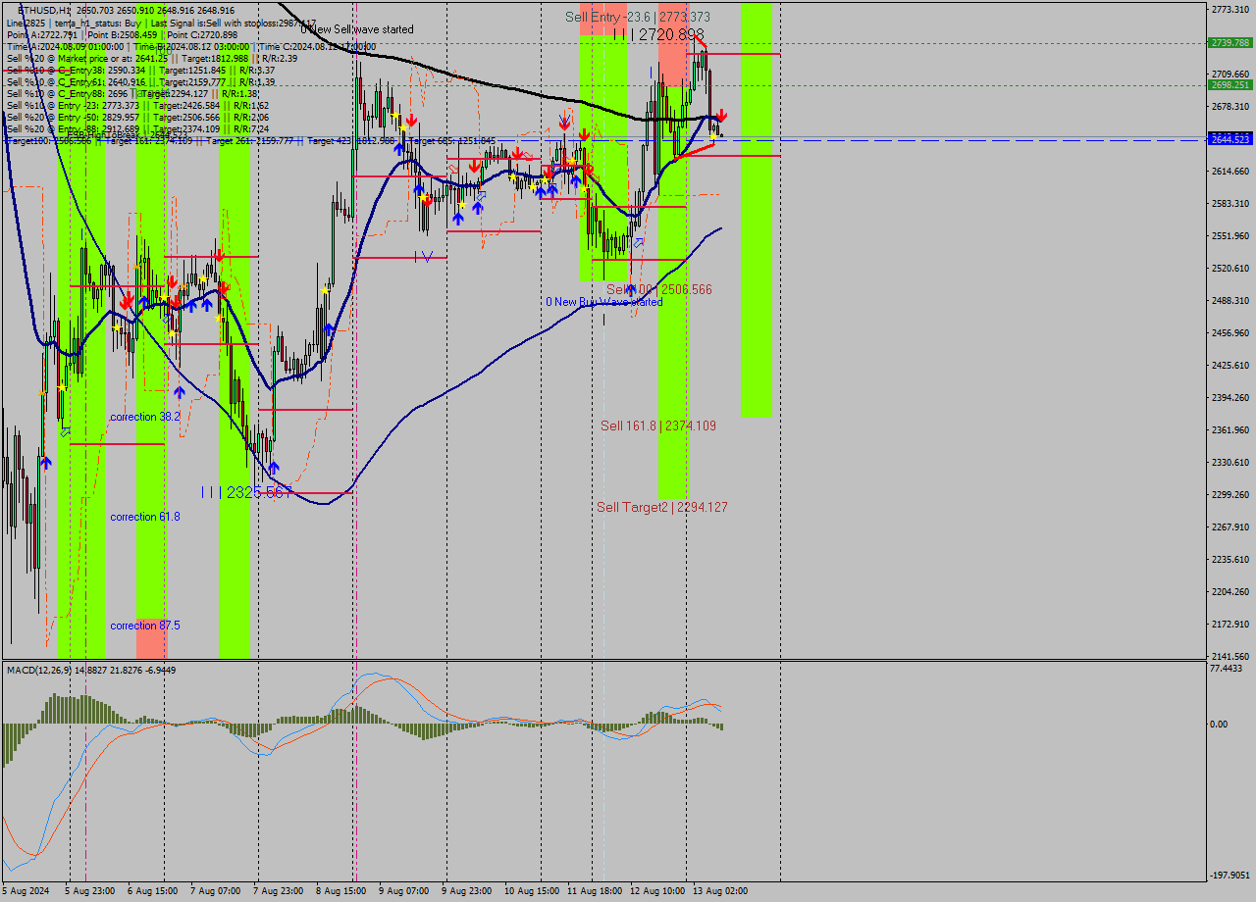Click the green 2739.788 price tag
The width and height of the screenshot is (1256, 902).
pyautogui.click(x=1230, y=42)
